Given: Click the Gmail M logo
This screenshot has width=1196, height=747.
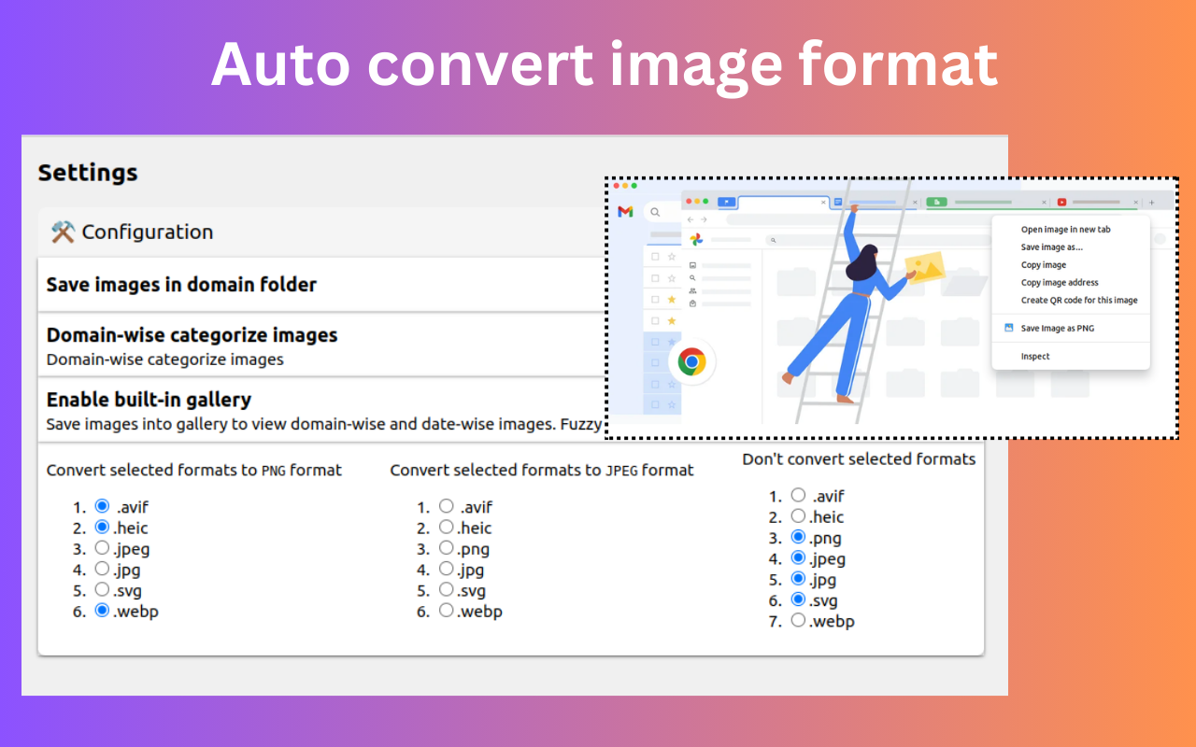Looking at the screenshot, I should 625,212.
